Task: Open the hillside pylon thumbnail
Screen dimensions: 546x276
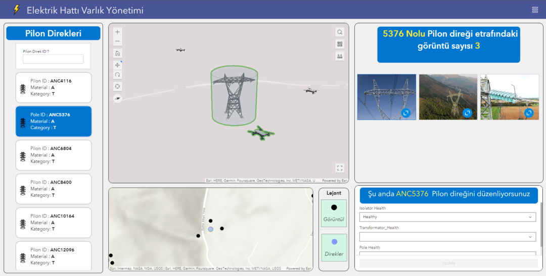Action: 448,97
